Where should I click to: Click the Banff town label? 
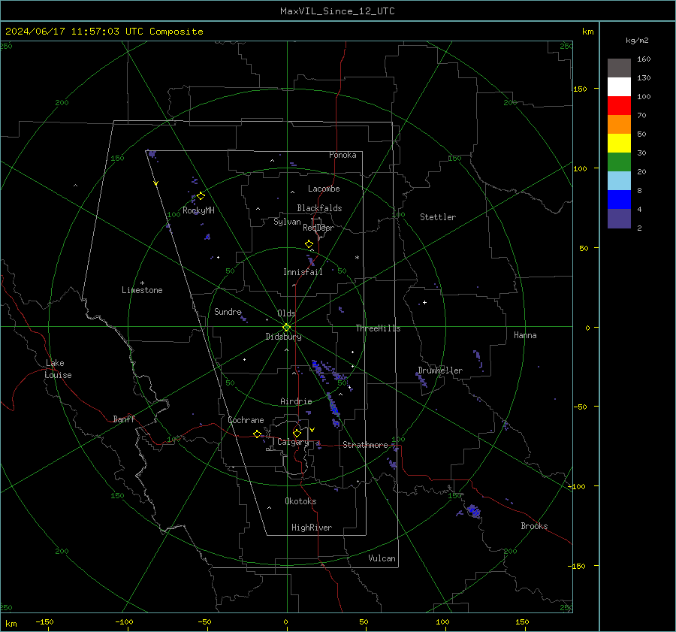click(124, 419)
